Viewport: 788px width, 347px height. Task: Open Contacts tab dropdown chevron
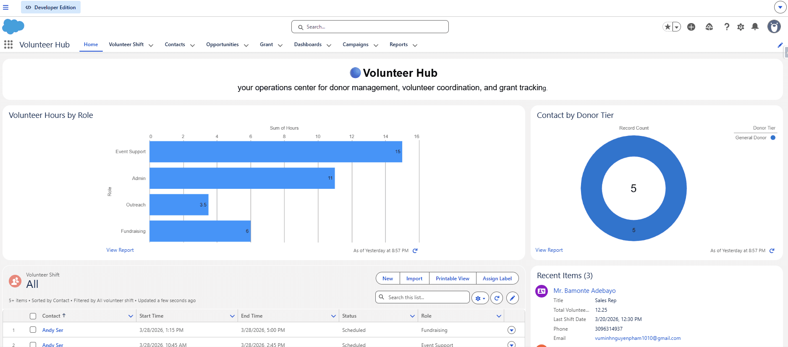pos(193,45)
